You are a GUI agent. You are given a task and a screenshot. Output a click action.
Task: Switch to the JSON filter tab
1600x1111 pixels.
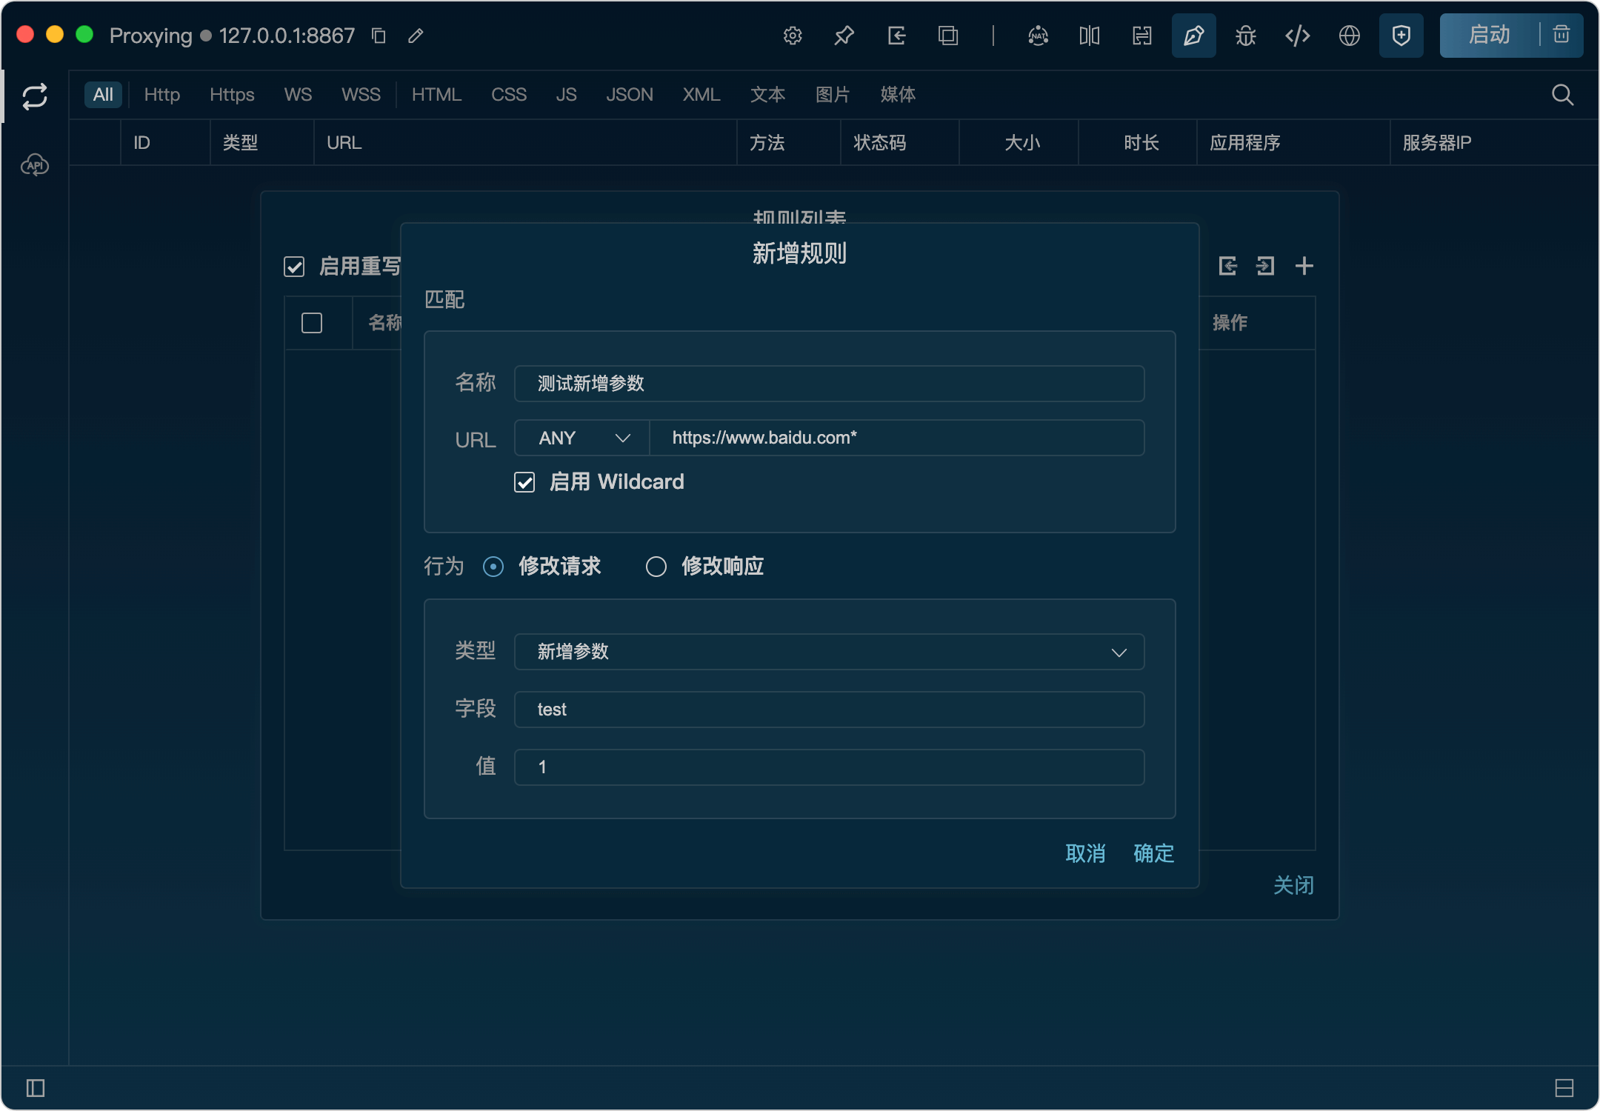629,95
